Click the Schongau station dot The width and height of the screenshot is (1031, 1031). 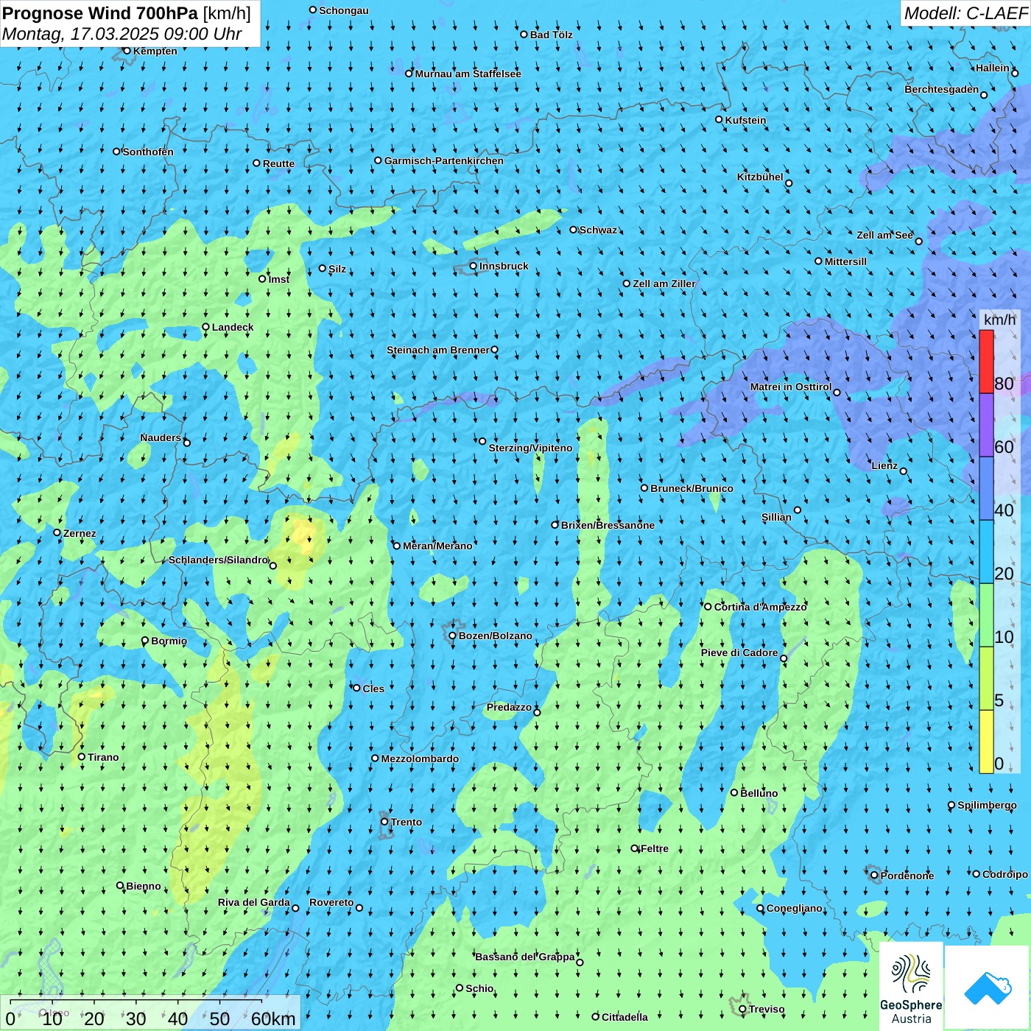click(x=313, y=10)
